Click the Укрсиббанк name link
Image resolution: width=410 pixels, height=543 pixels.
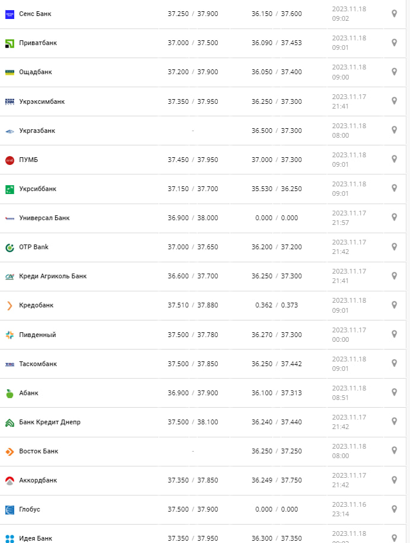click(37, 189)
